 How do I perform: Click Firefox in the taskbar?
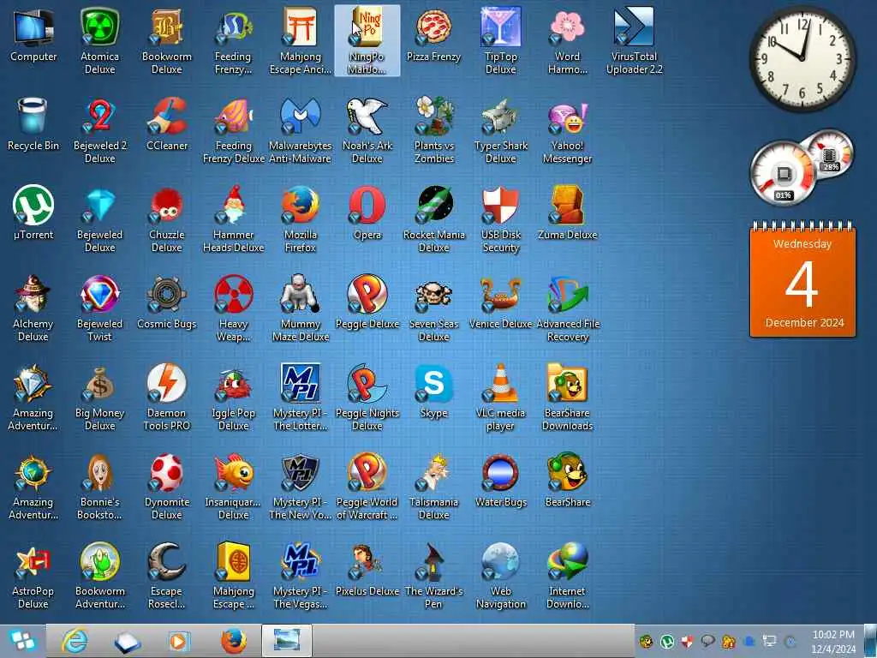click(x=233, y=641)
